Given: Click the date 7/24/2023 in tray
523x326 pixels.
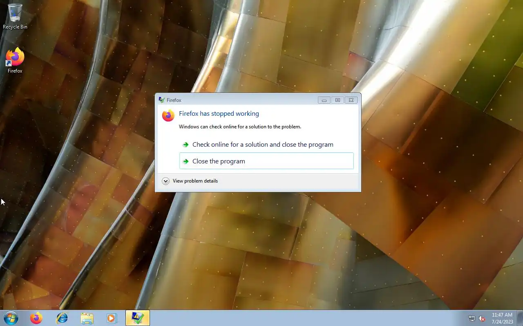Looking at the screenshot, I should 502,322.
